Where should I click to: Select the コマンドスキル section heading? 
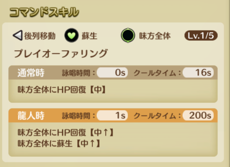tap(44, 12)
